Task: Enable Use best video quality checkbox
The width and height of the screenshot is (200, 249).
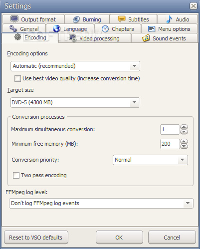Action: pos(17,78)
